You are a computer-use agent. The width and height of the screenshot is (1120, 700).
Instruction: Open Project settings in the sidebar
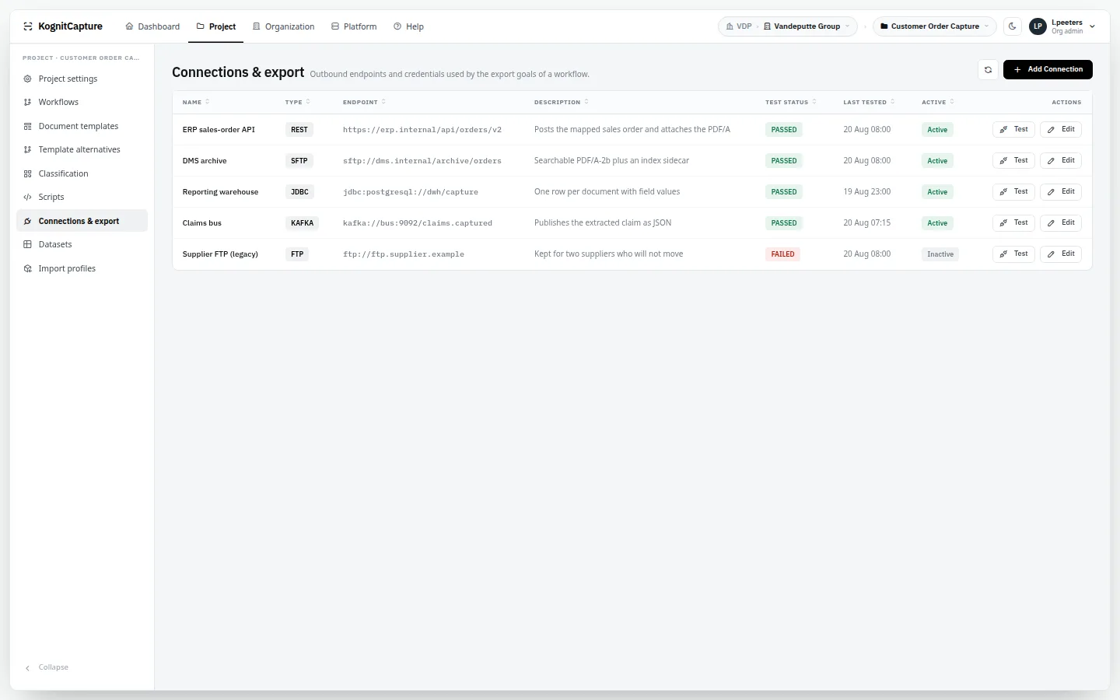[82, 79]
